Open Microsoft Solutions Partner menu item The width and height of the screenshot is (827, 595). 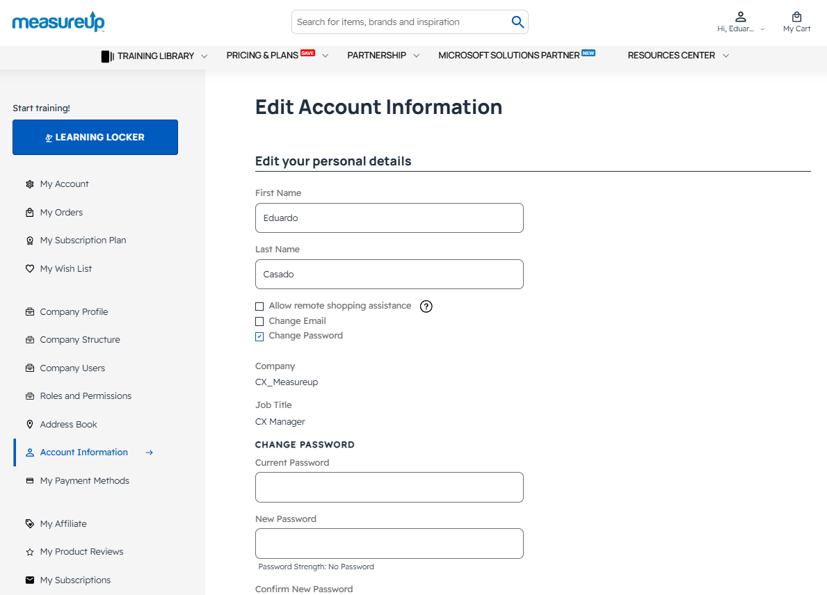pyautogui.click(x=509, y=56)
